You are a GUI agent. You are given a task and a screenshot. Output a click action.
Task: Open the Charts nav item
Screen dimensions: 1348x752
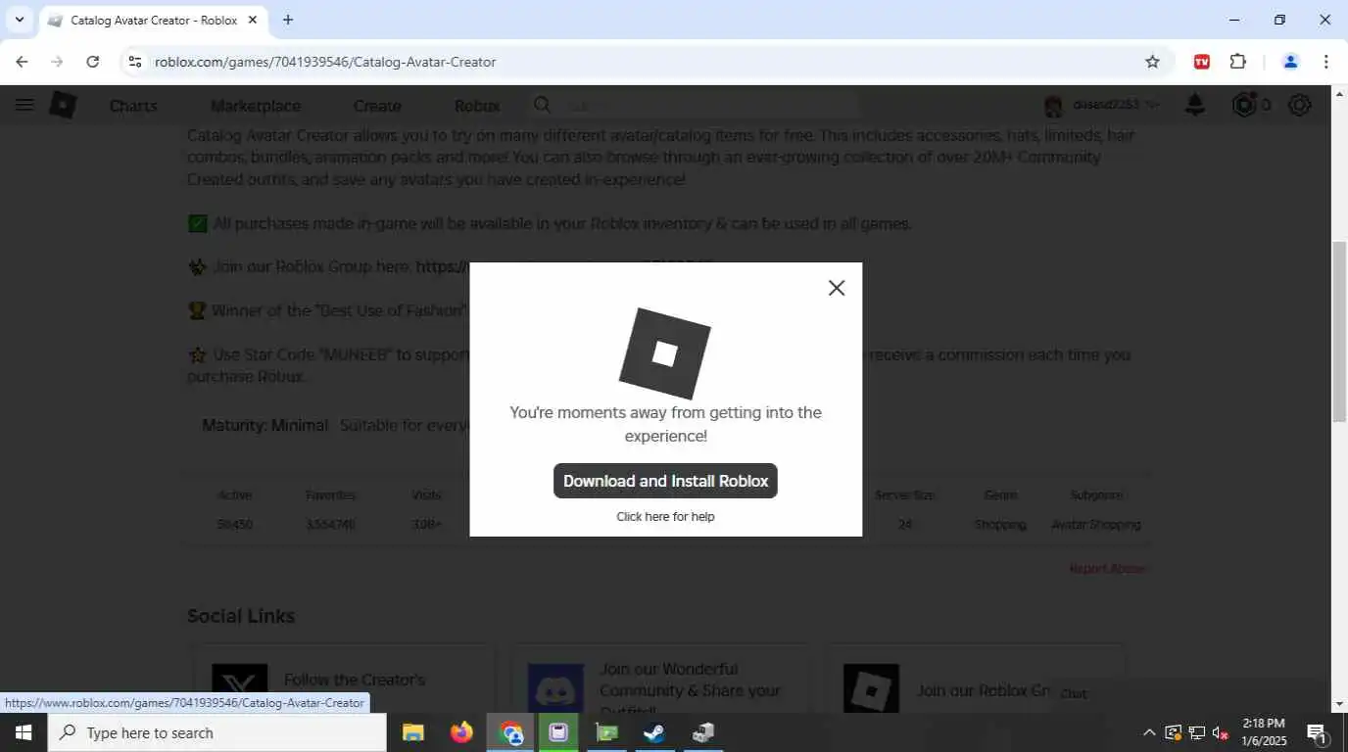133,106
